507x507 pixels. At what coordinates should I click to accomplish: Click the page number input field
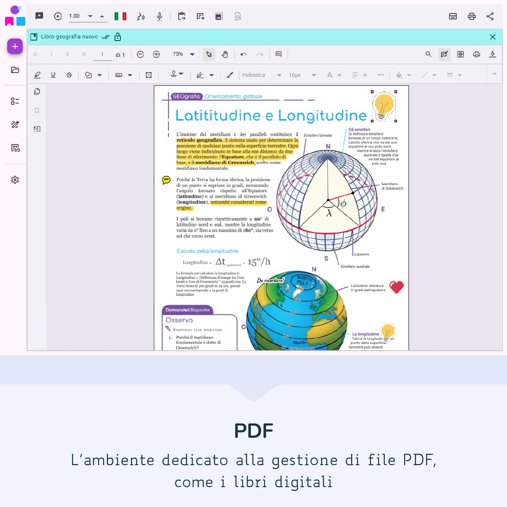[x=102, y=55]
